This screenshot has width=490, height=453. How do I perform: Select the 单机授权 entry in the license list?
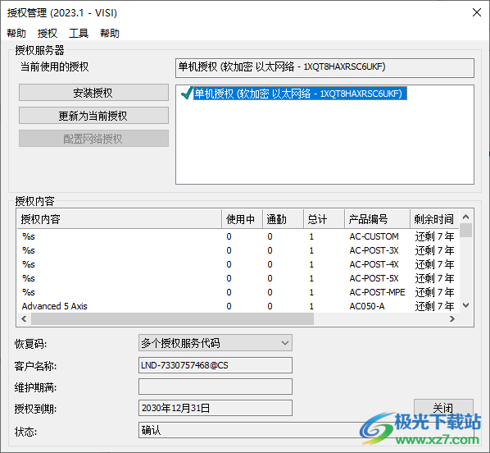point(300,94)
